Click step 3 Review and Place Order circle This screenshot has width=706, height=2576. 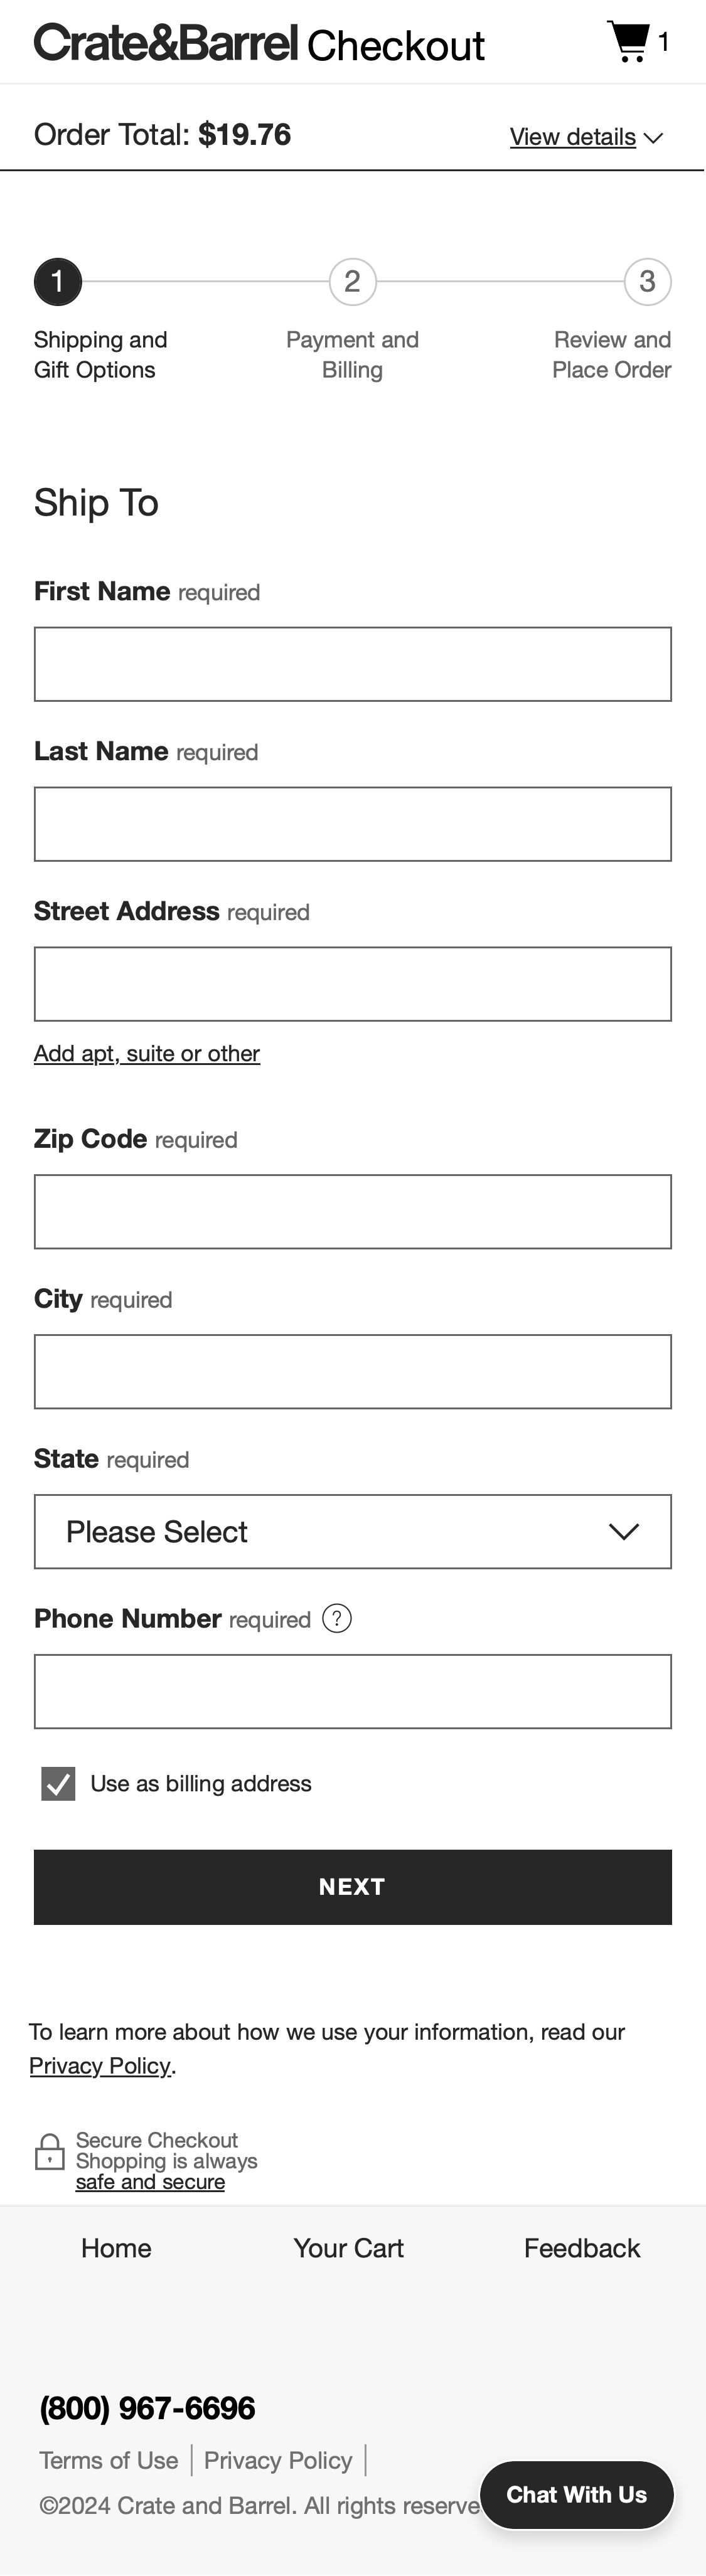648,281
